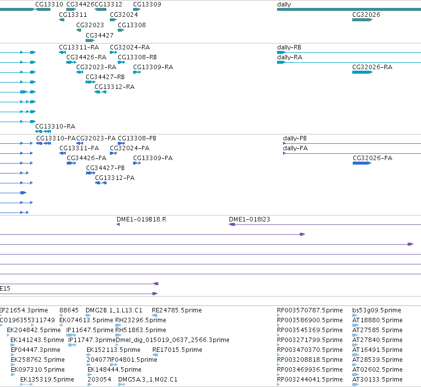Click the CG13310 gene label
Image resolution: width=421 pixels, height=387 pixels.
coord(49,4)
